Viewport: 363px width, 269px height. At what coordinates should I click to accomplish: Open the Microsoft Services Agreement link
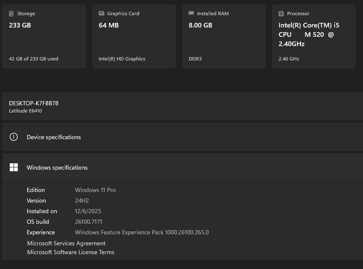(66, 243)
